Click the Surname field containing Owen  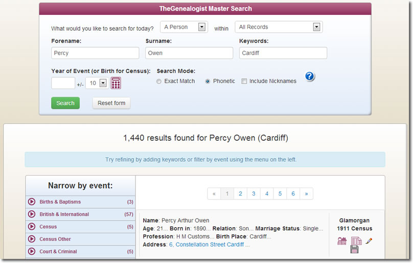(x=189, y=53)
